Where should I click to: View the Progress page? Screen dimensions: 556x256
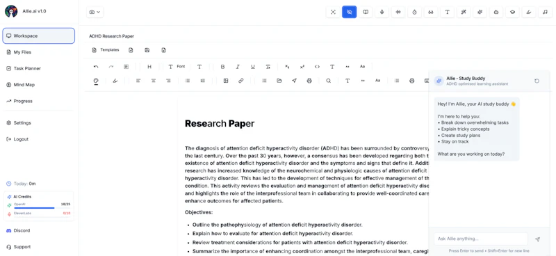(x=39, y=101)
